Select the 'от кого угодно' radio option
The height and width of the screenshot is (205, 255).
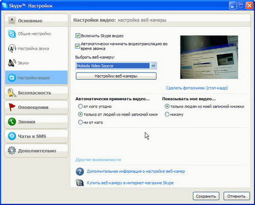click(x=80, y=106)
